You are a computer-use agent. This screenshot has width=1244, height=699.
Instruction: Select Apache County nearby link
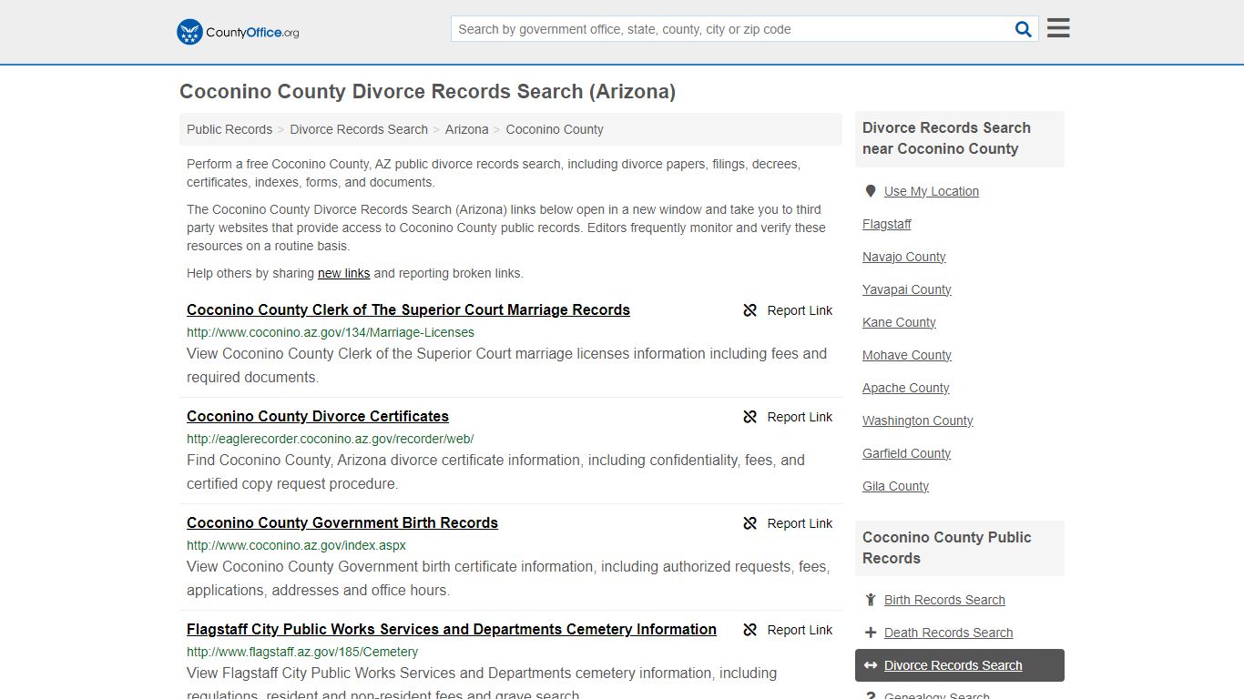pos(906,388)
